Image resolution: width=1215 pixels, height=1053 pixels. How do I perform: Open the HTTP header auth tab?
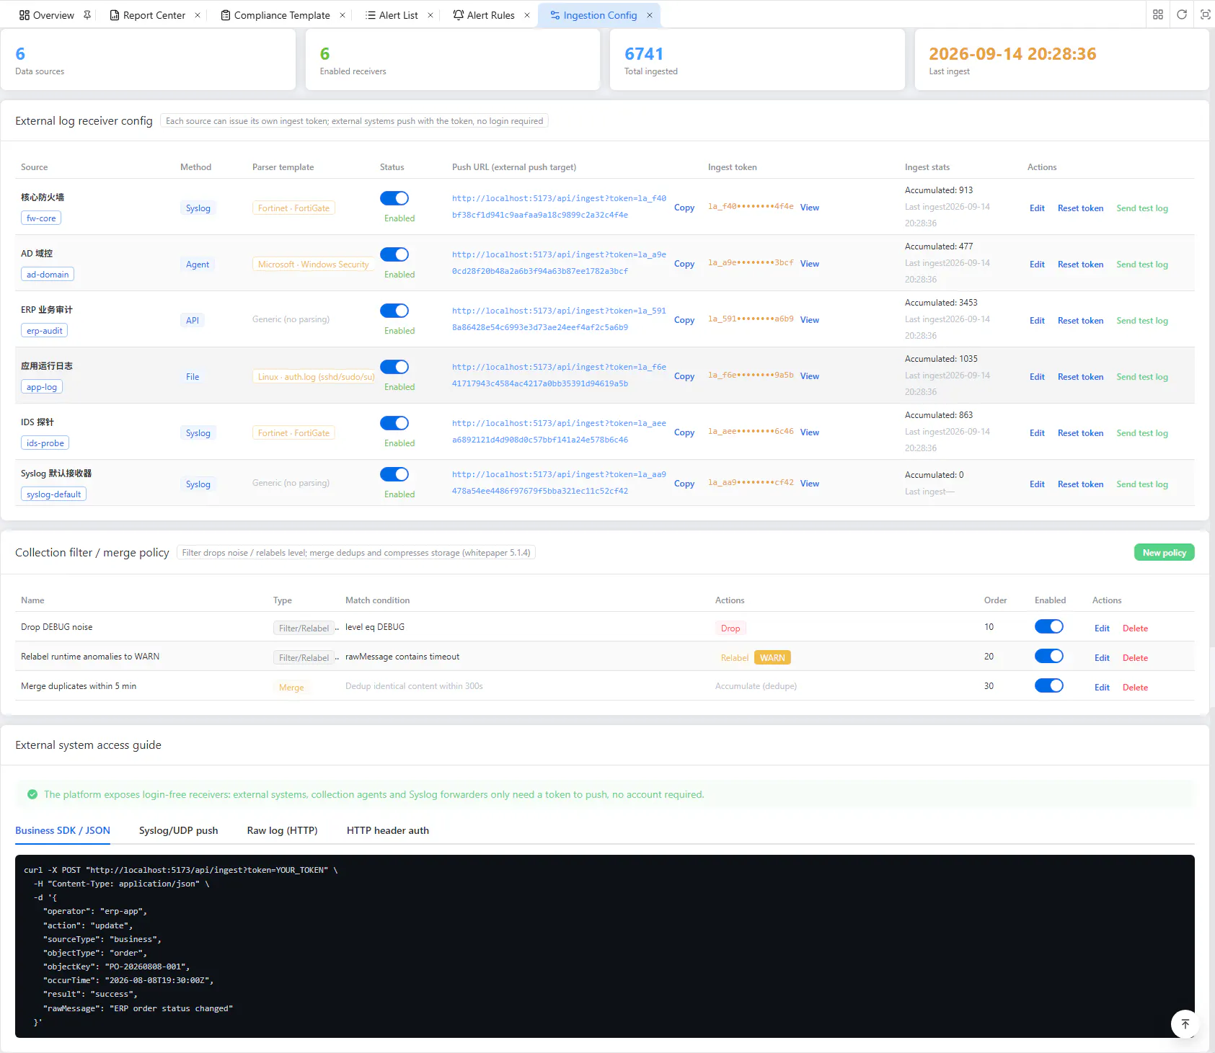388,830
